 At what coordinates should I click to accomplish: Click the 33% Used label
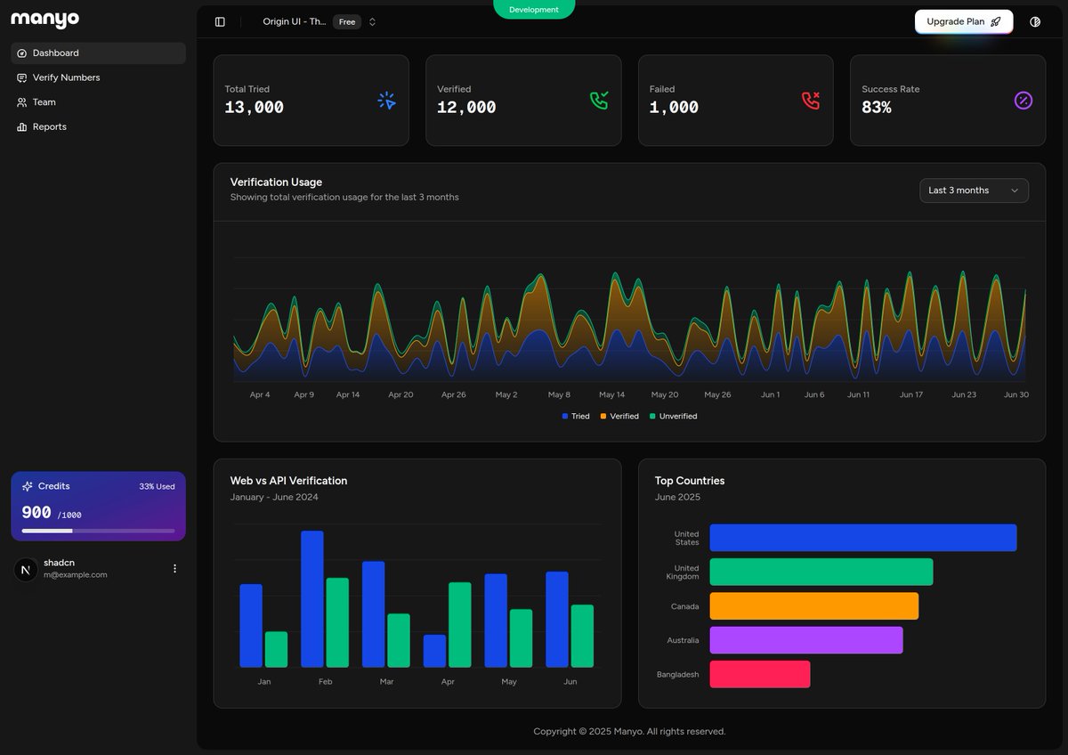pyautogui.click(x=157, y=487)
